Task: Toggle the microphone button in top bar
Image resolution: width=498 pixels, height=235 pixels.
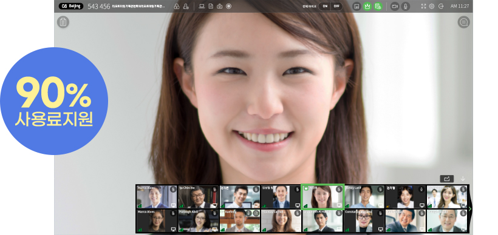Action: pyautogui.click(x=405, y=6)
